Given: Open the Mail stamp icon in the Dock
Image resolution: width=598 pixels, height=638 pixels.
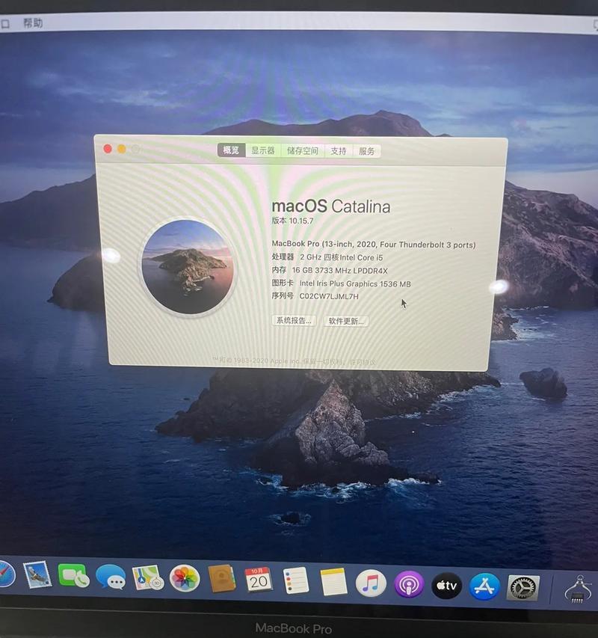Looking at the screenshot, I should (37, 575).
